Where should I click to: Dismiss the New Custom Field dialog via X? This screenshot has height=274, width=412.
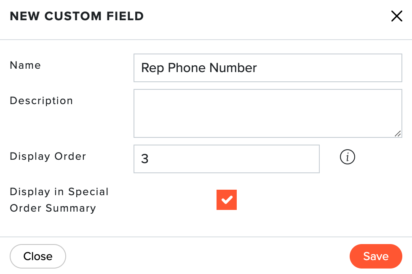[396, 16]
